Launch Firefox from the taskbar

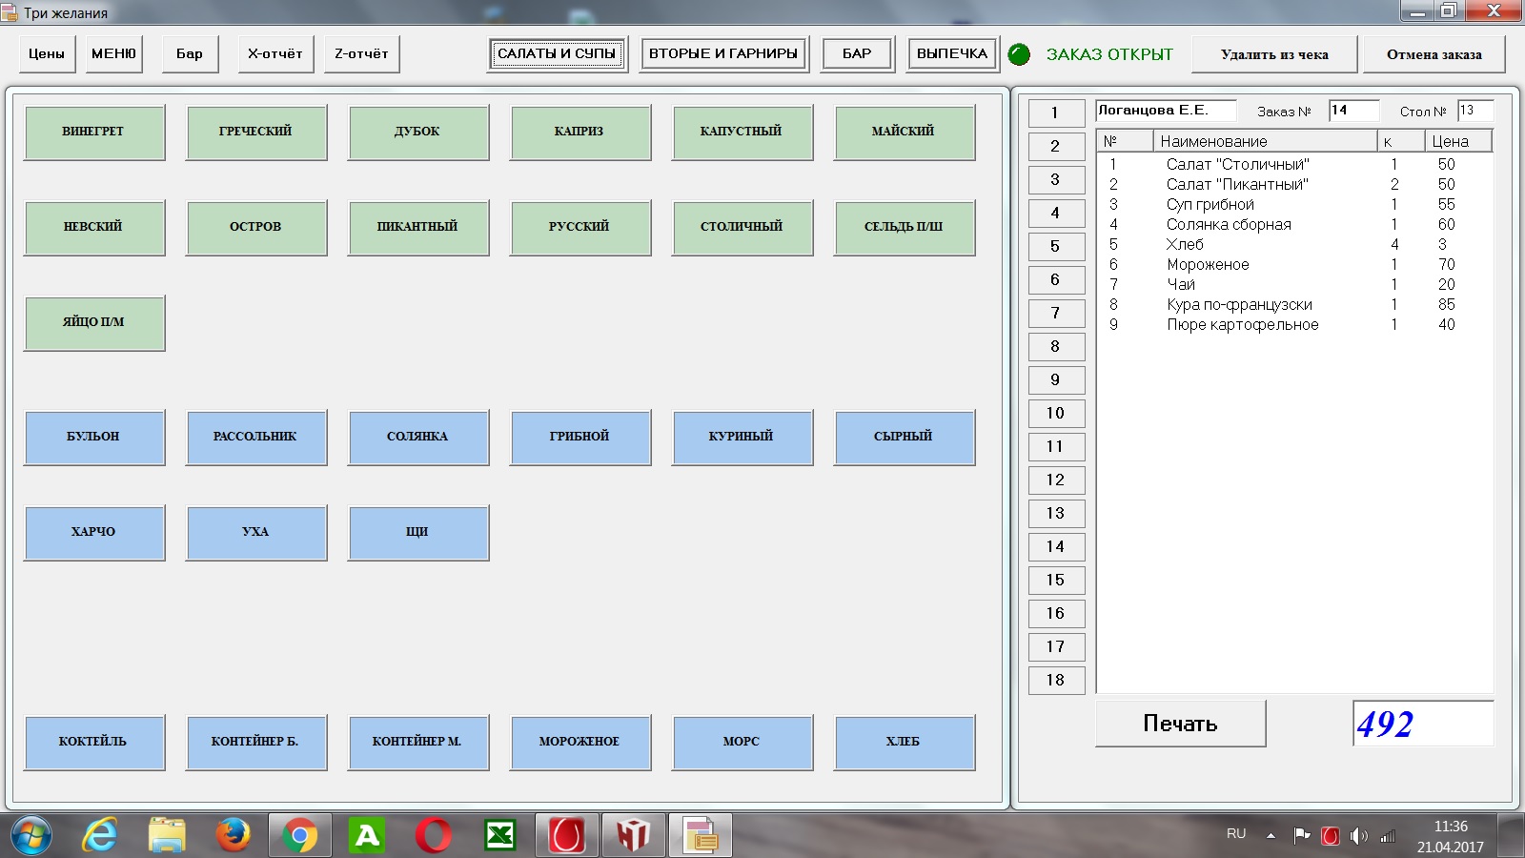(x=233, y=836)
